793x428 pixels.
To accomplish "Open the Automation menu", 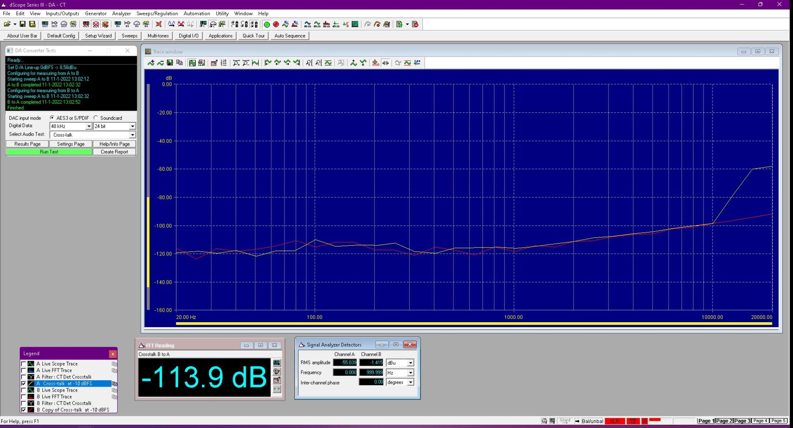I will (x=197, y=14).
